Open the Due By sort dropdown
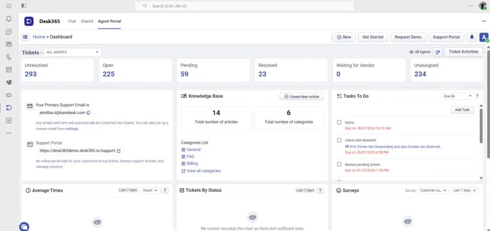Viewport: 490px width, 231px height. tap(457, 96)
